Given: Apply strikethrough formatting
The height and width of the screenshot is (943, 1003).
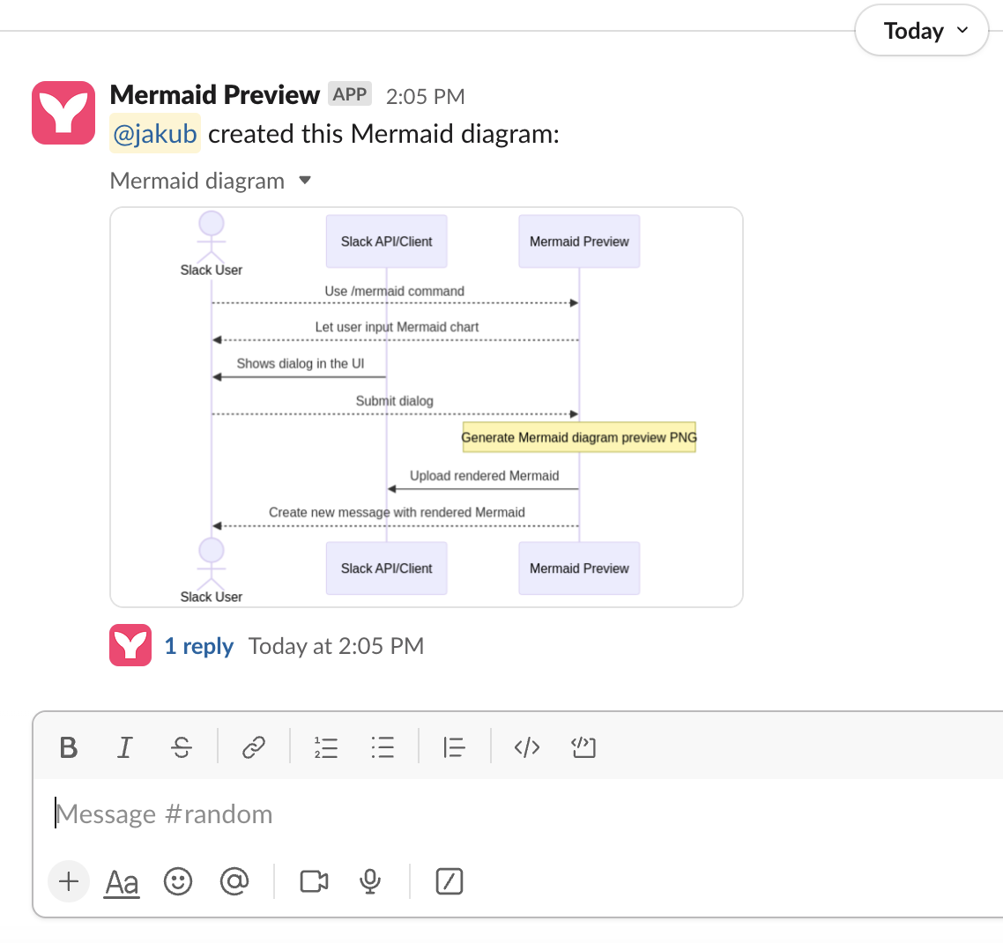Looking at the screenshot, I should pyautogui.click(x=181, y=746).
